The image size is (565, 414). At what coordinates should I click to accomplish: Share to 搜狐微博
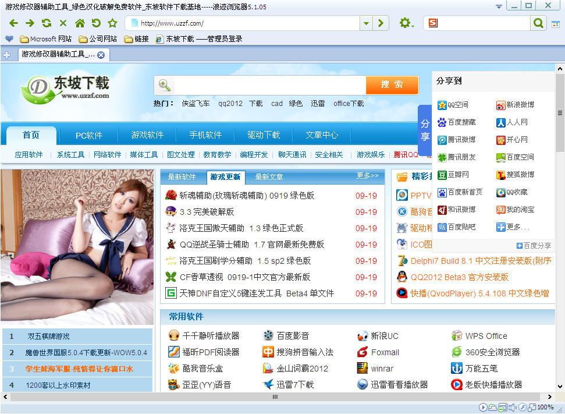click(516, 175)
